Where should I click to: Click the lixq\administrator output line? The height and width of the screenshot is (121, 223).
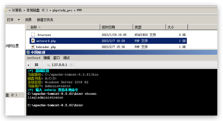pos(45,97)
